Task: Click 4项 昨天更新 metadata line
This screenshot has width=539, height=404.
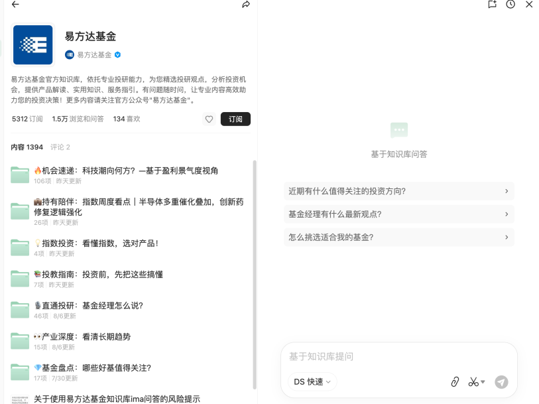Action: [54, 254]
